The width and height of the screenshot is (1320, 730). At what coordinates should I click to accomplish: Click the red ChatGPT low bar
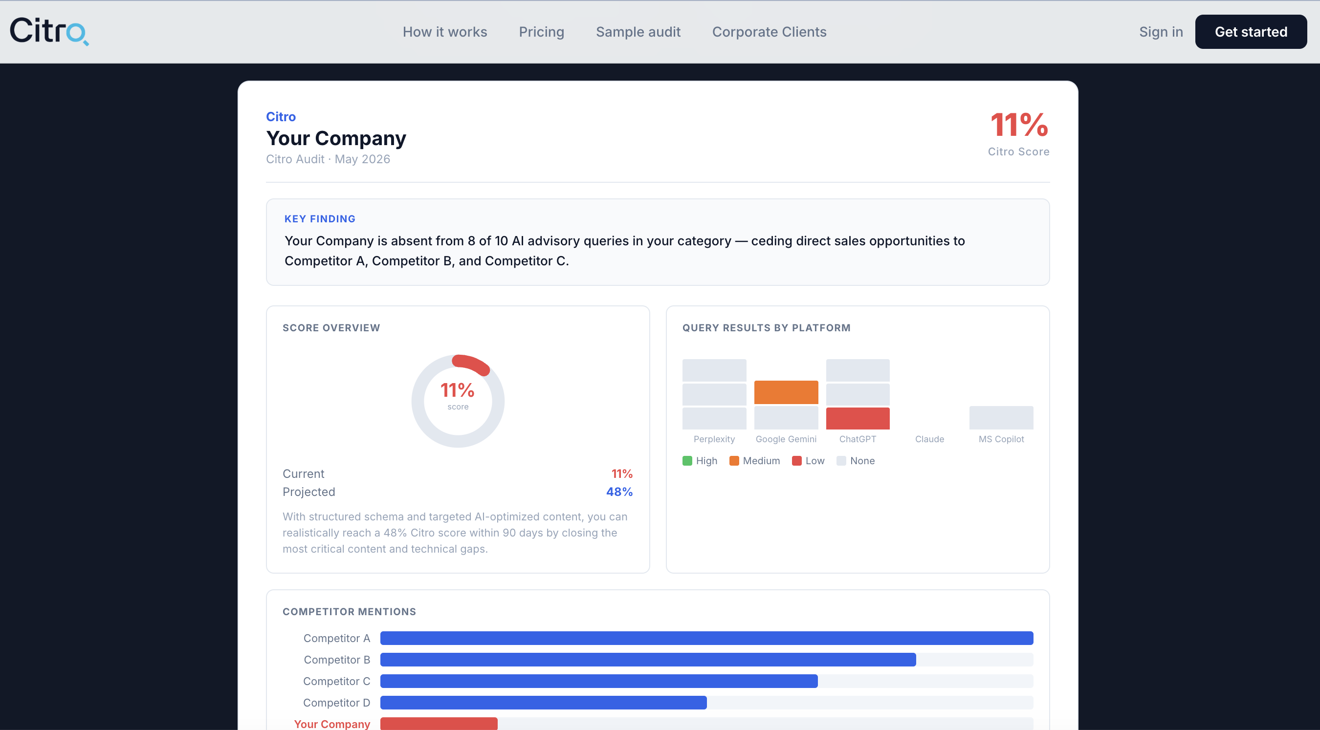858,418
